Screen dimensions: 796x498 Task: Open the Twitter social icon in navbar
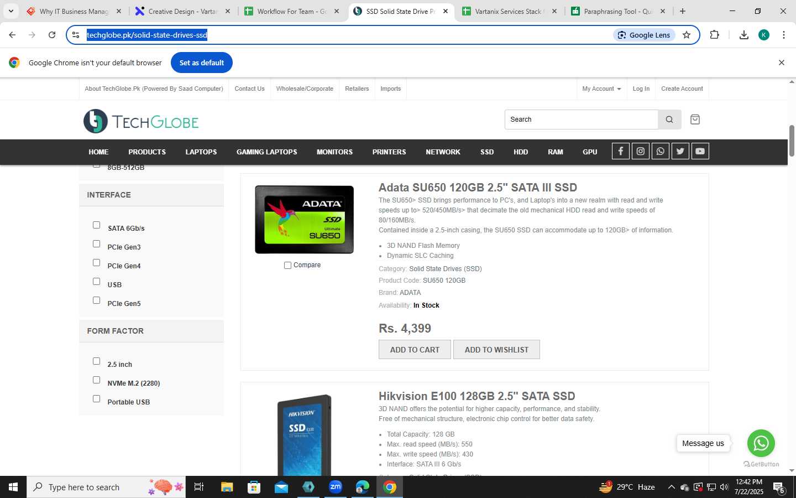pyautogui.click(x=680, y=151)
